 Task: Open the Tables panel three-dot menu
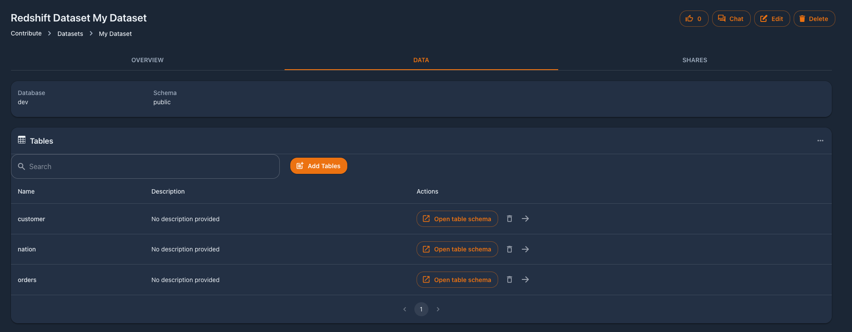[x=820, y=141]
